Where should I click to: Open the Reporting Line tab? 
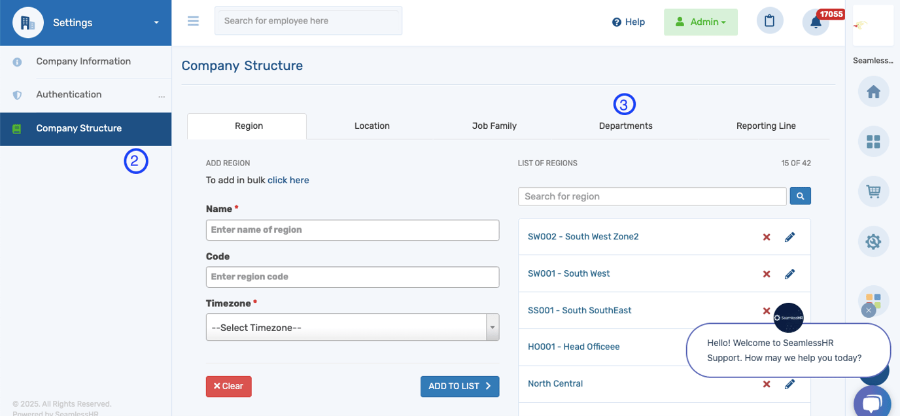pos(766,126)
